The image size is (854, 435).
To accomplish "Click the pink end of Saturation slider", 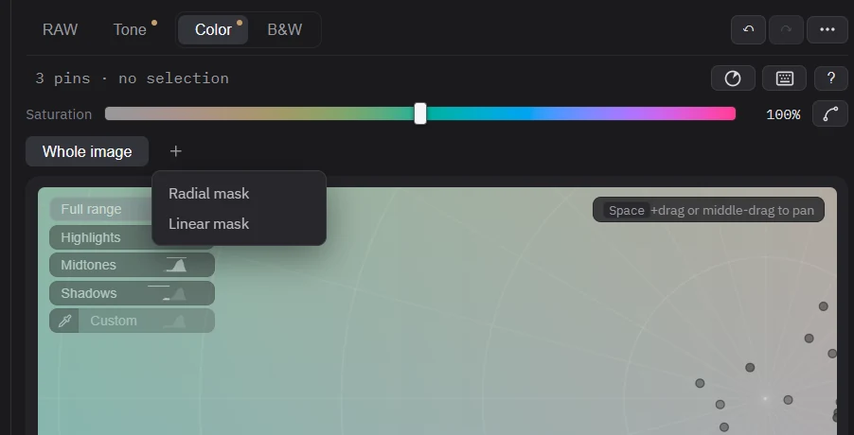I will click(x=728, y=113).
